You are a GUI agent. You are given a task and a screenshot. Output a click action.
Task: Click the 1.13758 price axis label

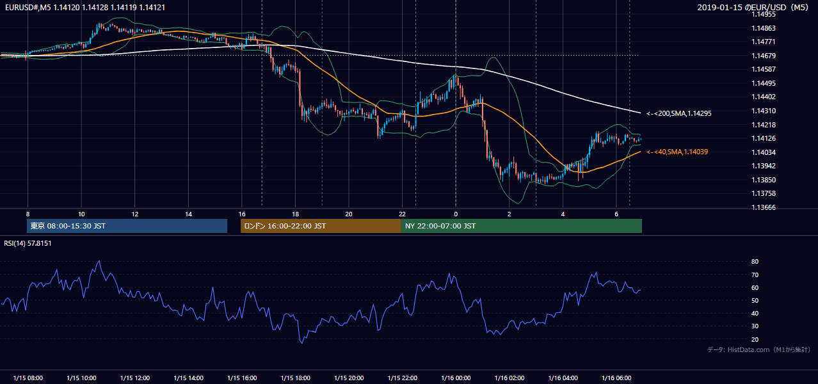coord(763,193)
